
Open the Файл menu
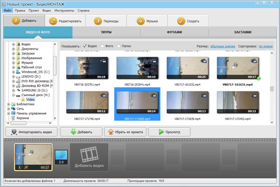[x=7, y=11]
